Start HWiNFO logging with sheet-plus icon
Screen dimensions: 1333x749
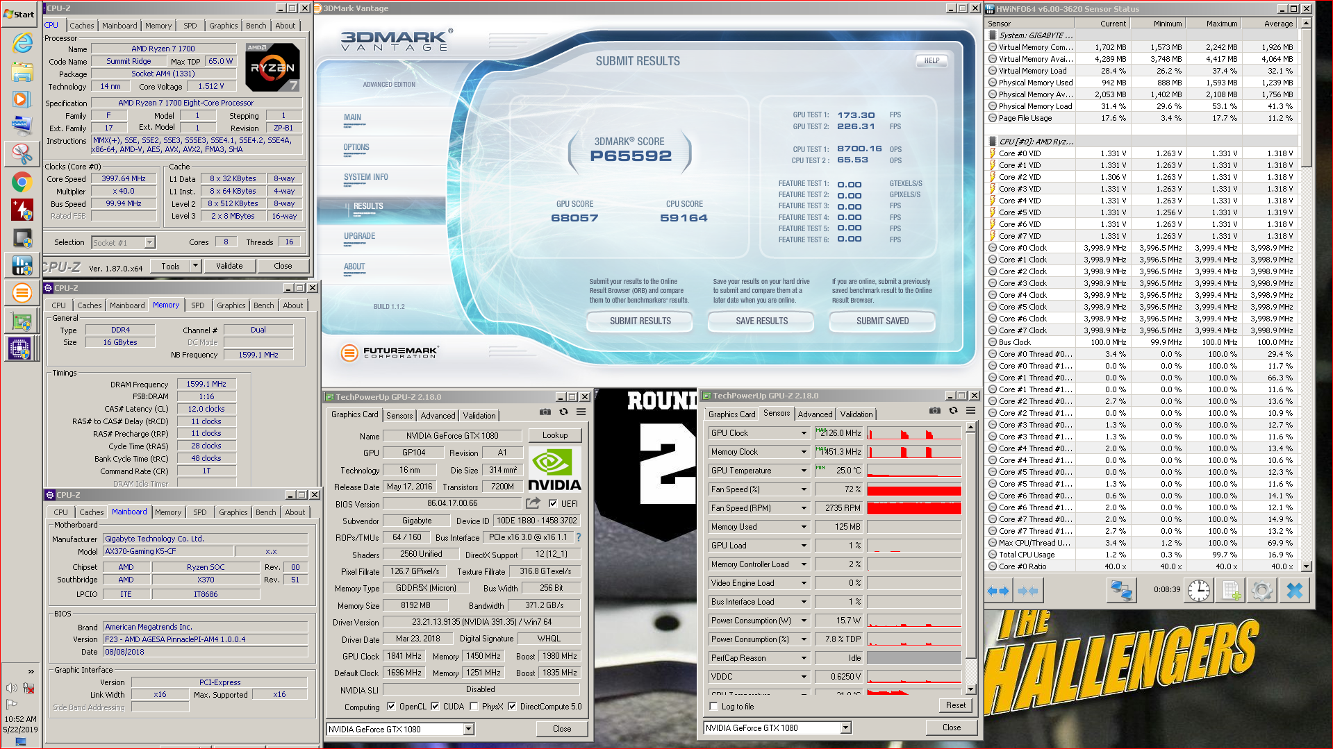coord(1231,591)
